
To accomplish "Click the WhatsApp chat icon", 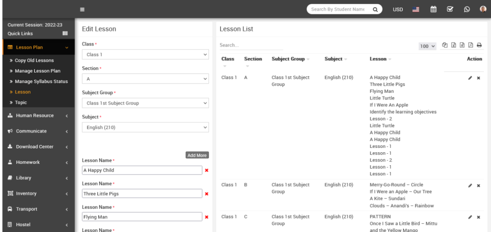I will coord(467,9).
